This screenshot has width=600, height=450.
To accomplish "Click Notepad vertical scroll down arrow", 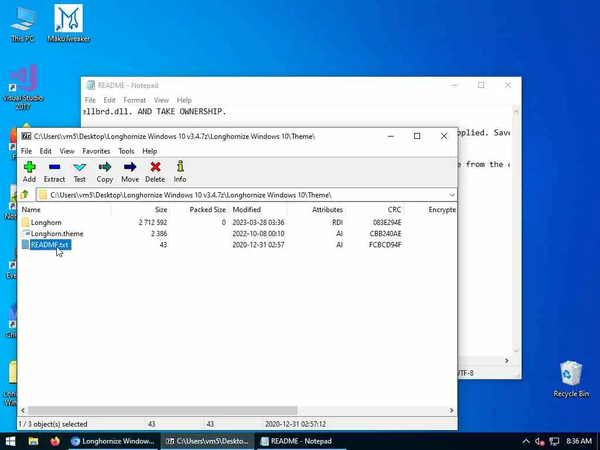I will [x=516, y=350].
